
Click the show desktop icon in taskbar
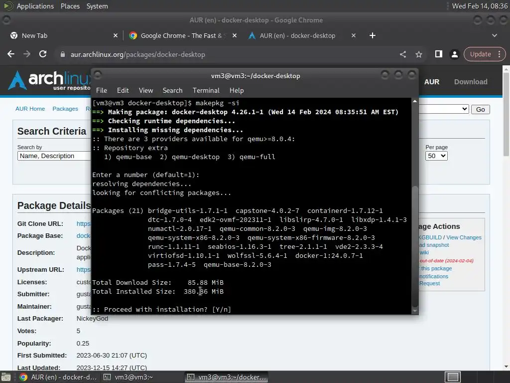(6, 377)
